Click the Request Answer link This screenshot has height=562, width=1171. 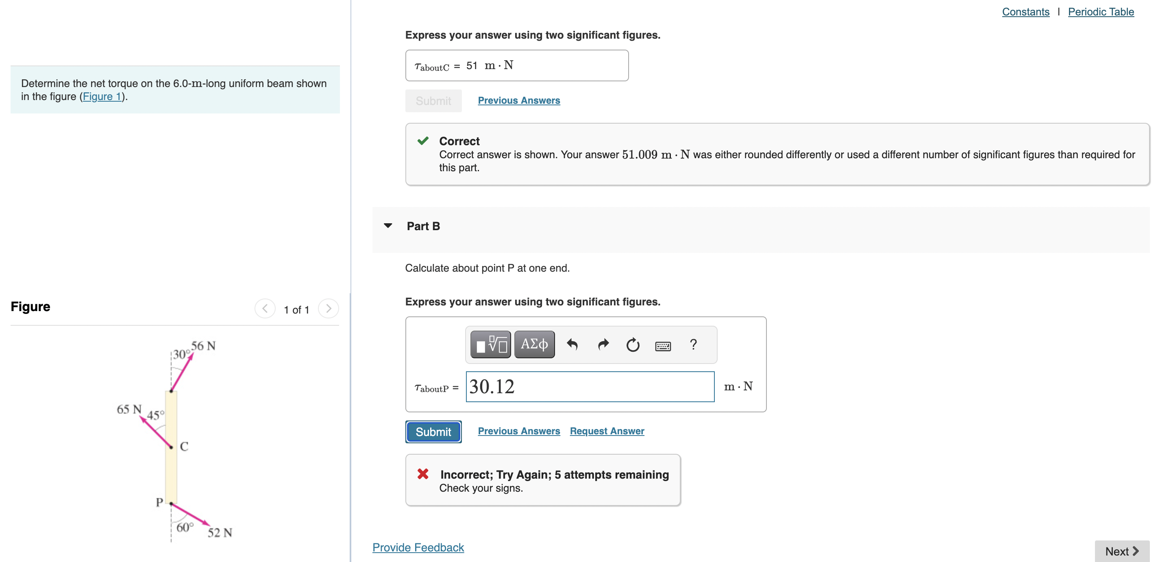(x=607, y=431)
